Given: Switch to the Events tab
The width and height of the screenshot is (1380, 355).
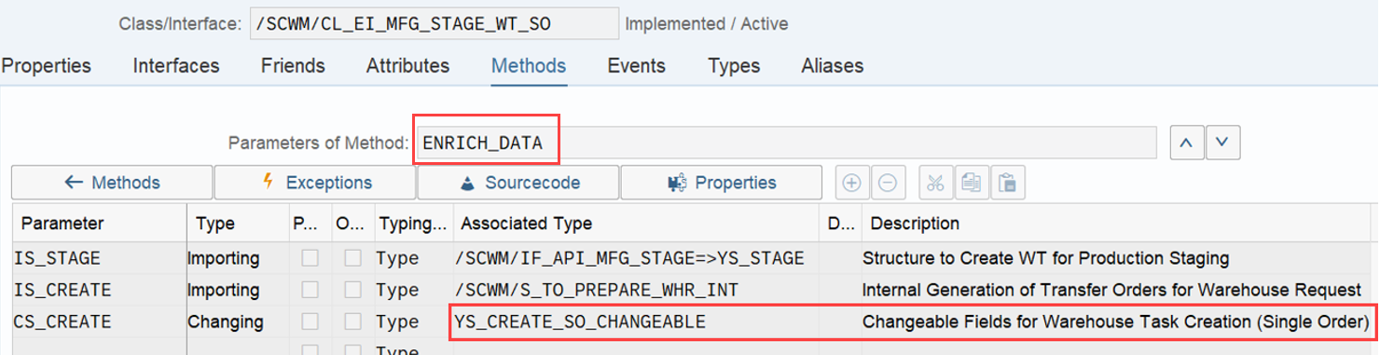Looking at the screenshot, I should click(x=637, y=66).
